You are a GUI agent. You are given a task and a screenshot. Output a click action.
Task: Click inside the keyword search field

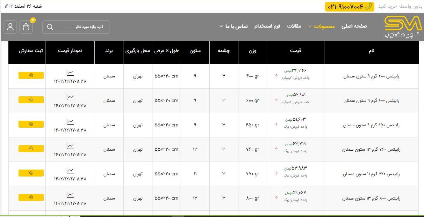pos(80,27)
